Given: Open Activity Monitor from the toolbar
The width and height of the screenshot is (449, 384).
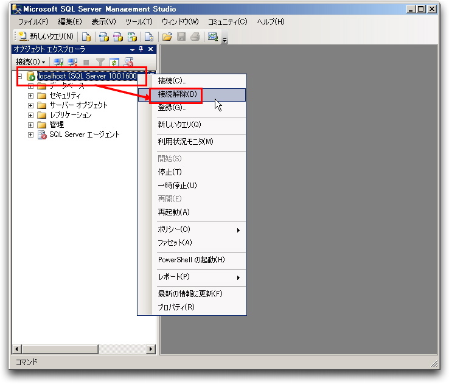Looking at the screenshot, I should tap(213, 37).
